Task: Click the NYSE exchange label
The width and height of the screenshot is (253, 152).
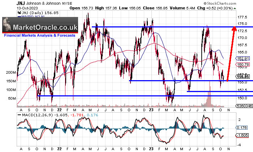Action: point(67,3)
